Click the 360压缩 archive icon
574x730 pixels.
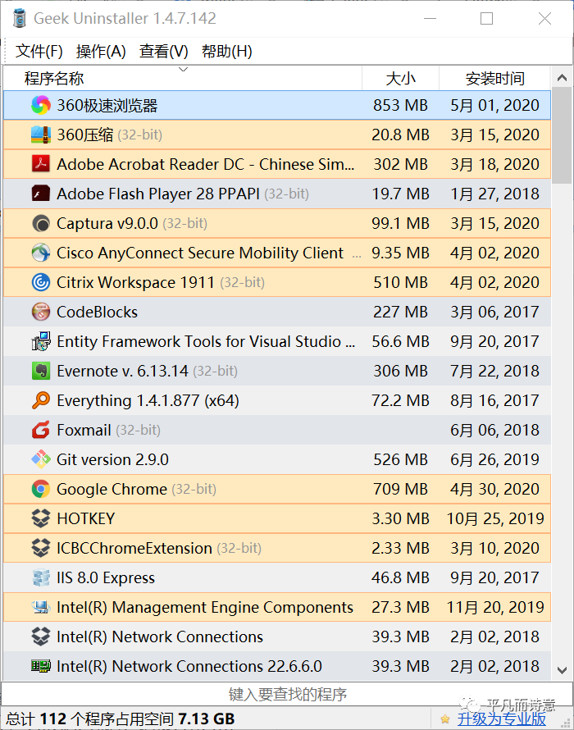[41, 135]
